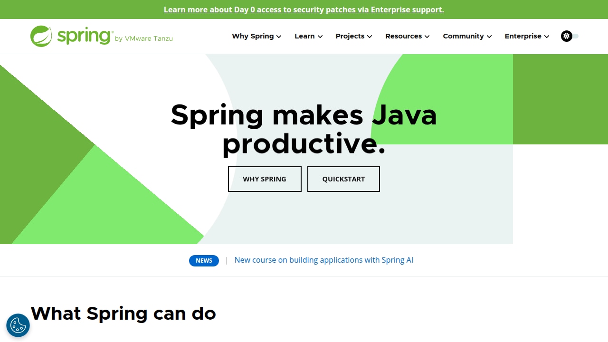
Task: Click the QUICKSTART button
Action: (343, 179)
